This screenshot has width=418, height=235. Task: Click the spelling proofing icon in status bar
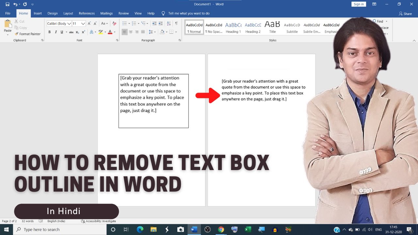click(41, 221)
